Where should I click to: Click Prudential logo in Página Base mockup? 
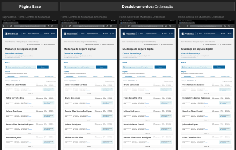click(11, 34)
